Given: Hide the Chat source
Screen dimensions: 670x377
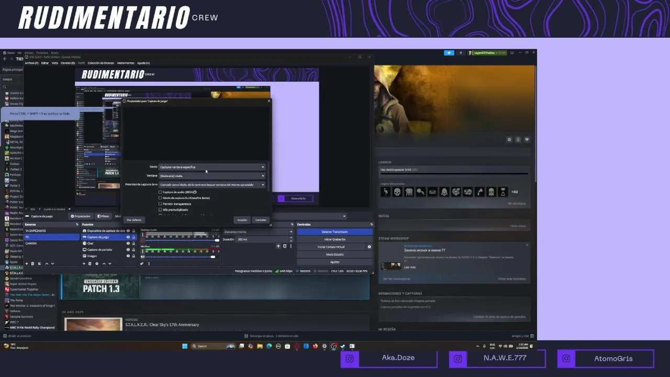Looking at the screenshot, I should 128,243.
